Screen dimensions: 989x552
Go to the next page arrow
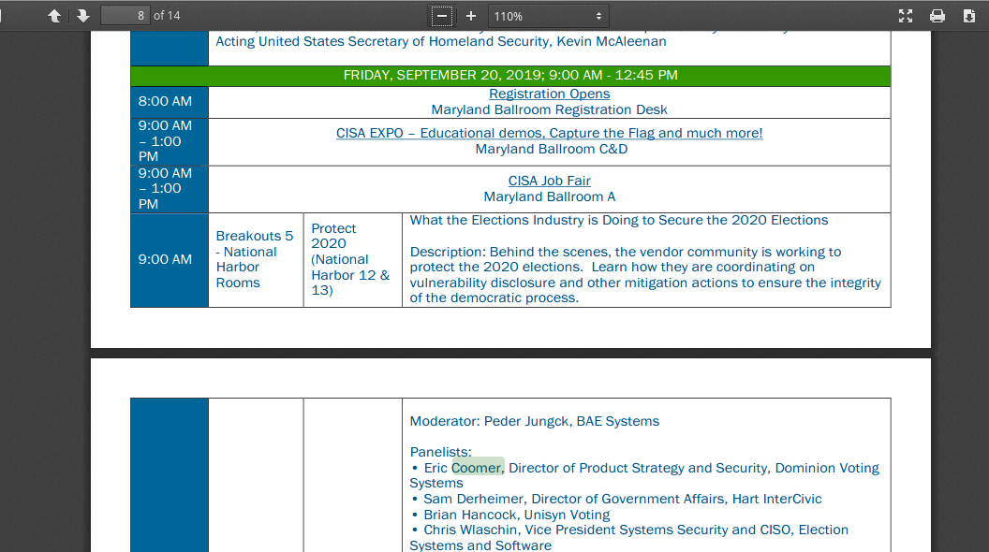point(82,16)
